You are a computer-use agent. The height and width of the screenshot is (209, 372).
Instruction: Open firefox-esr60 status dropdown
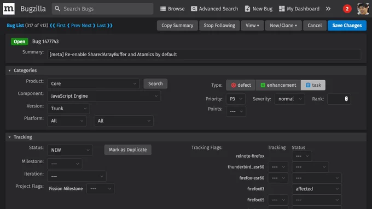click(317, 178)
